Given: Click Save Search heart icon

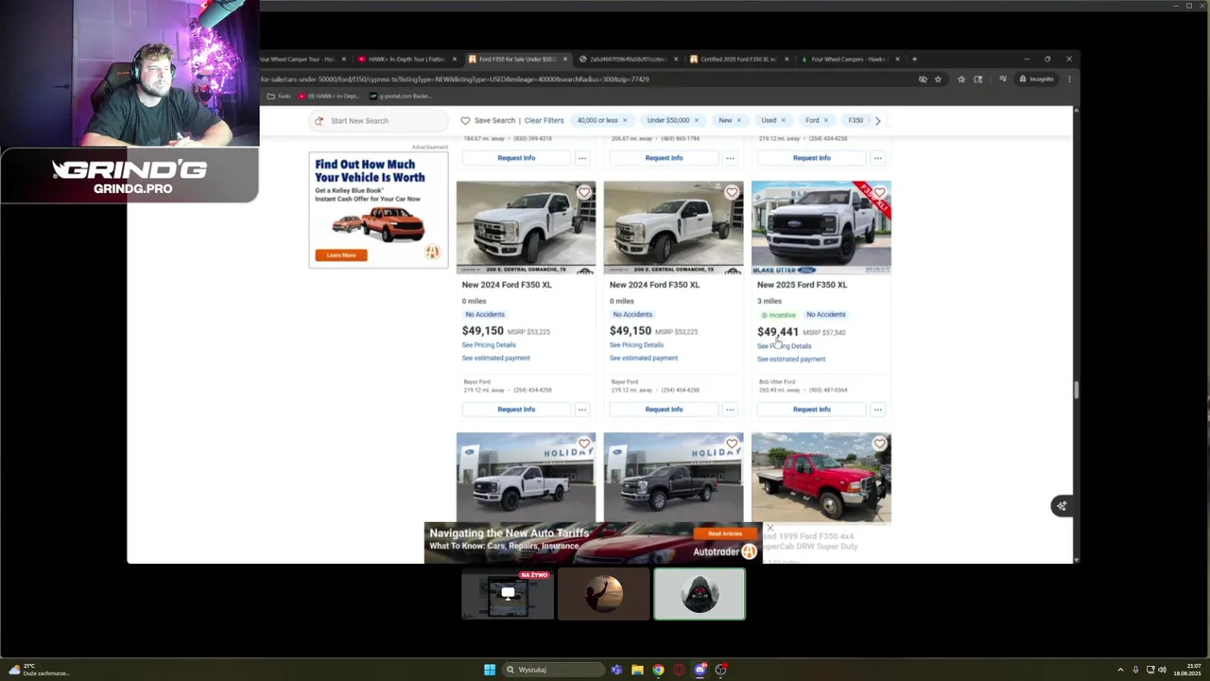Looking at the screenshot, I should (465, 120).
